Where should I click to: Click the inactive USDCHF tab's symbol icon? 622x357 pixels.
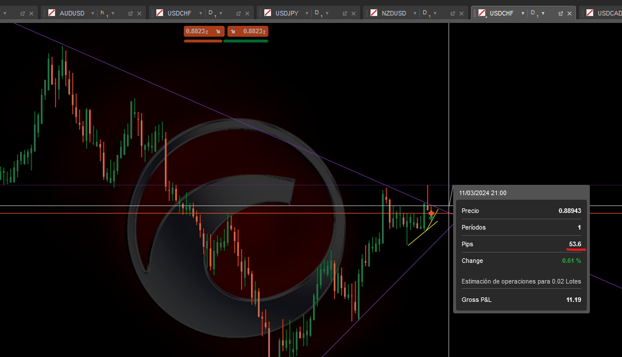coord(160,13)
